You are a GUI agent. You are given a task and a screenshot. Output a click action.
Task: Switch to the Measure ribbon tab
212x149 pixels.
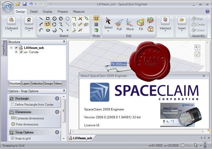[79, 12]
